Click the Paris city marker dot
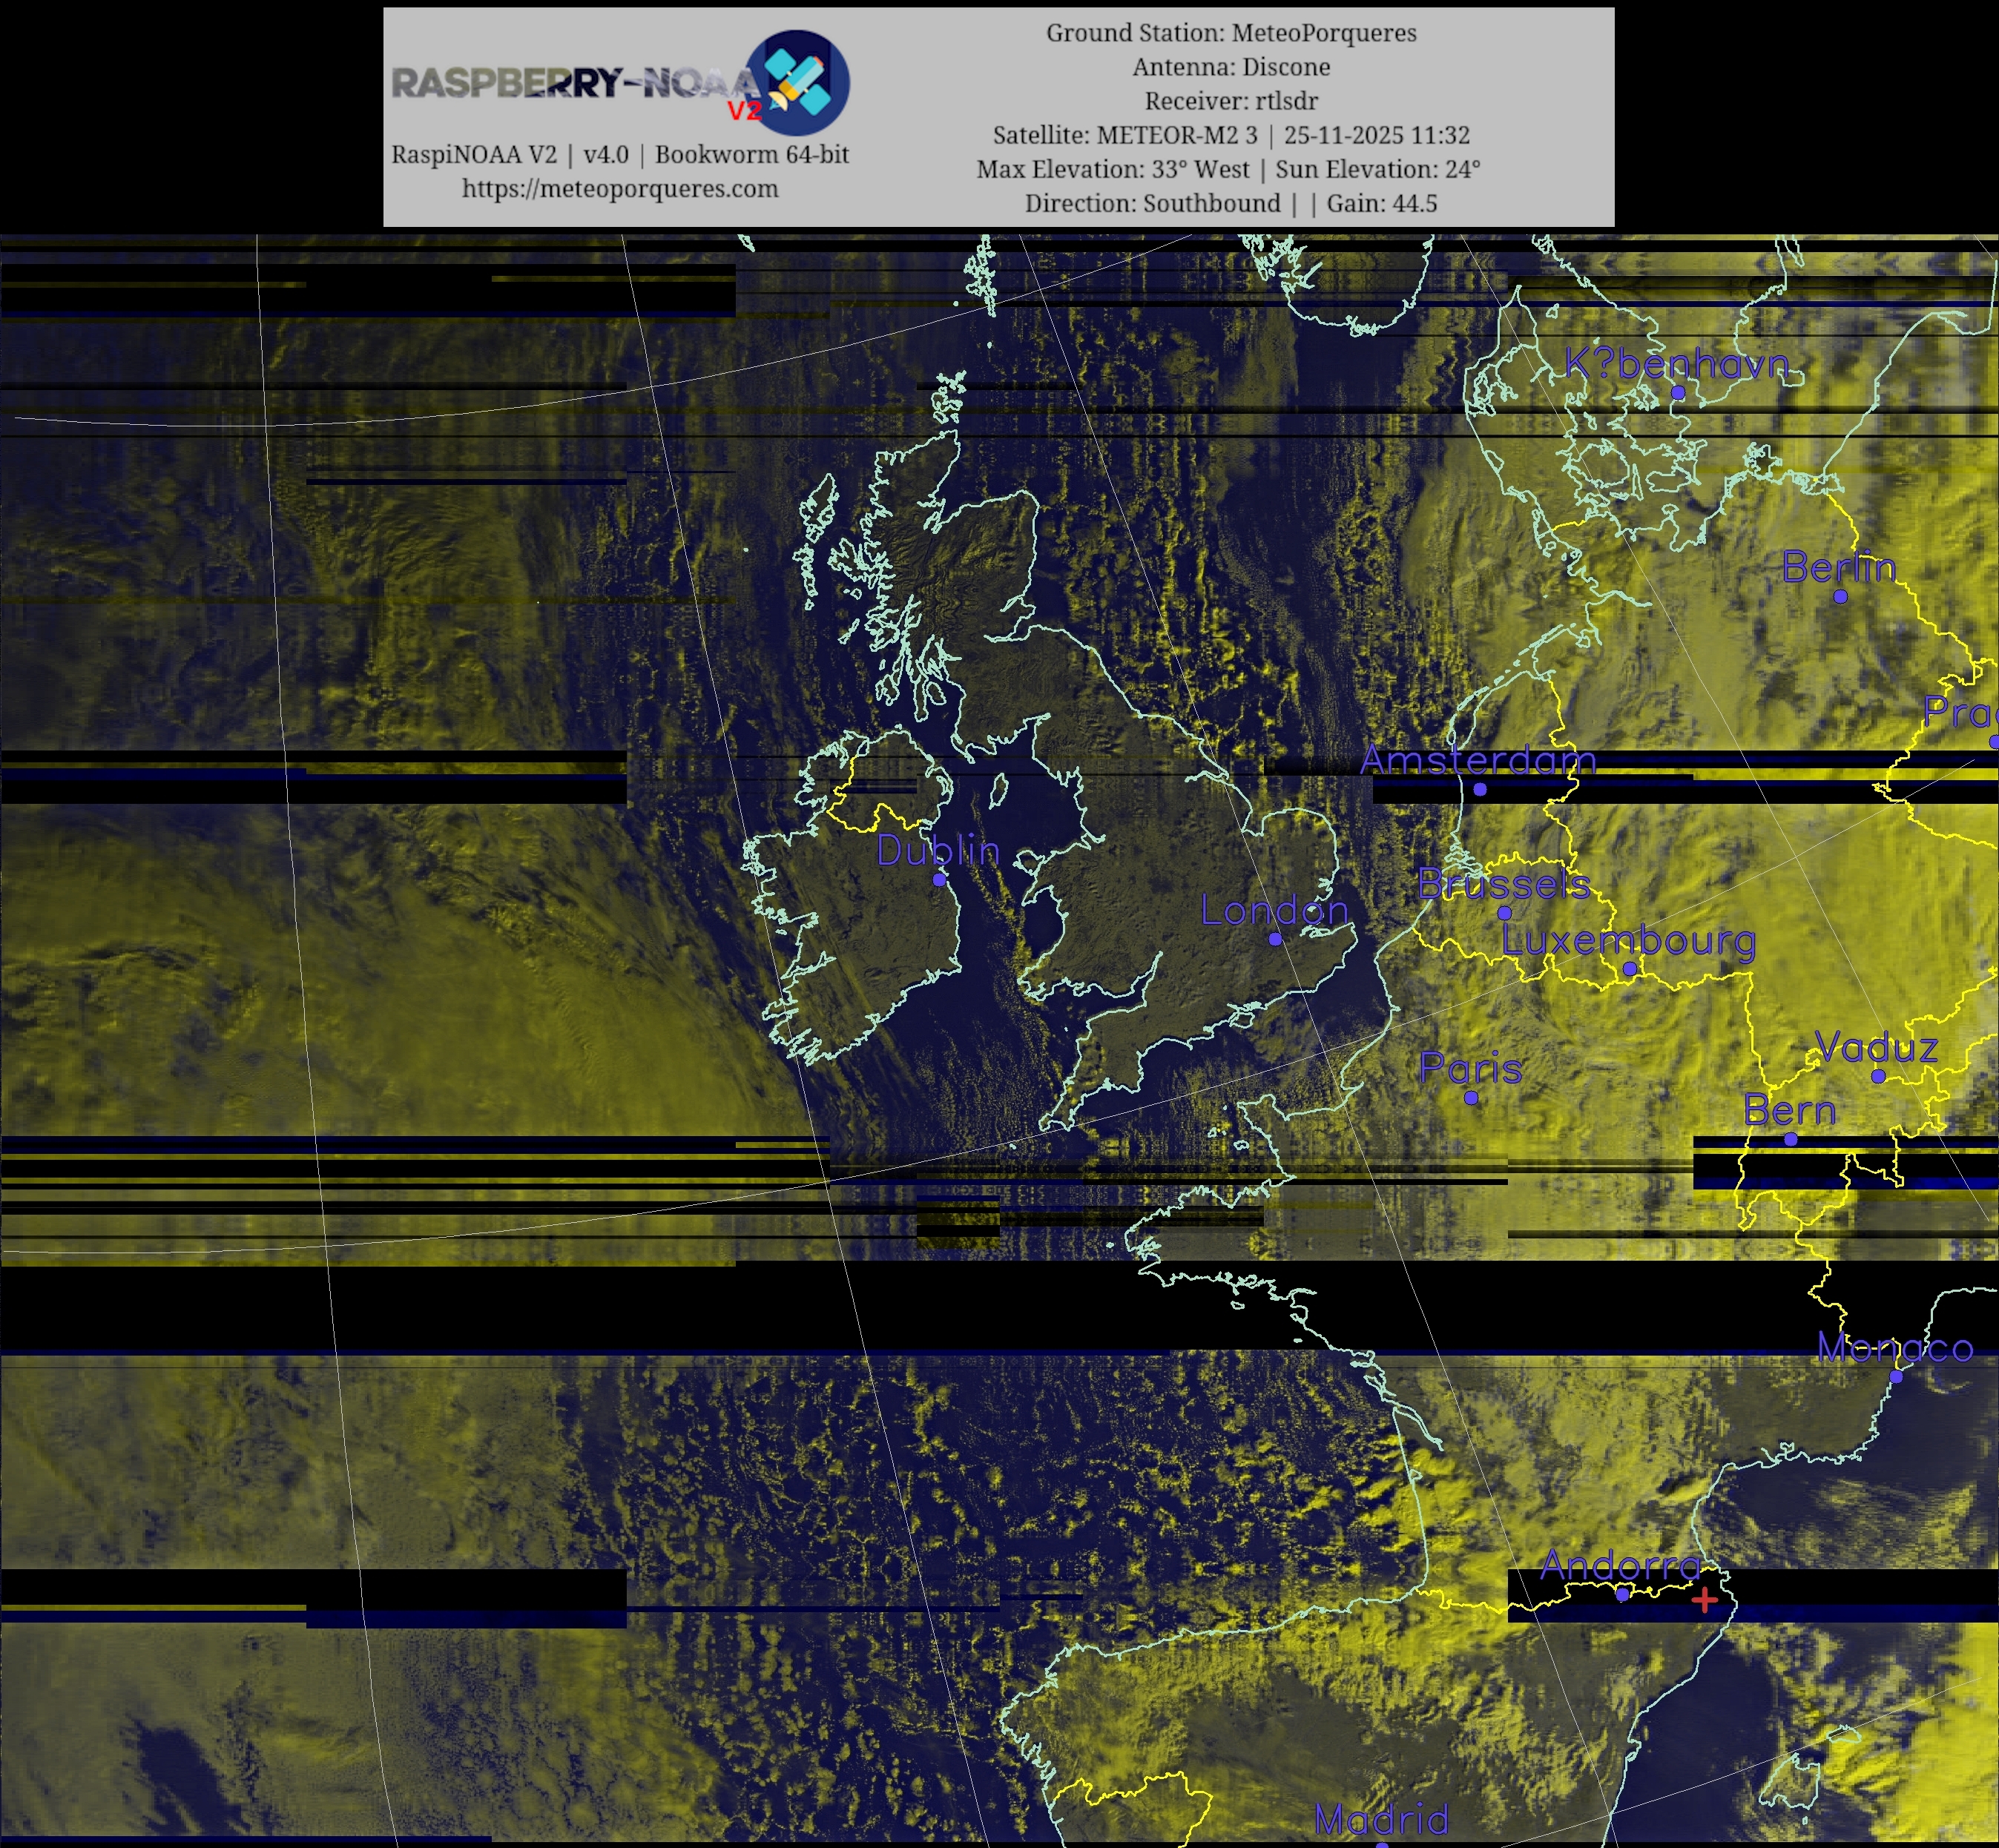Viewport: 1999px width, 1848px height. click(x=1471, y=1098)
